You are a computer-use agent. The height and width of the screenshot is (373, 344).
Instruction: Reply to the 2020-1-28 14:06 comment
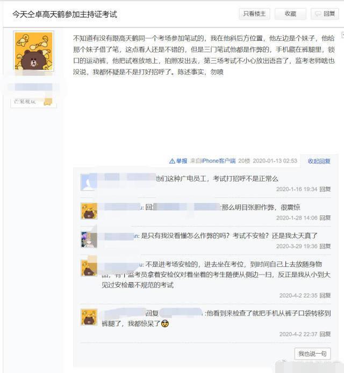325,217
